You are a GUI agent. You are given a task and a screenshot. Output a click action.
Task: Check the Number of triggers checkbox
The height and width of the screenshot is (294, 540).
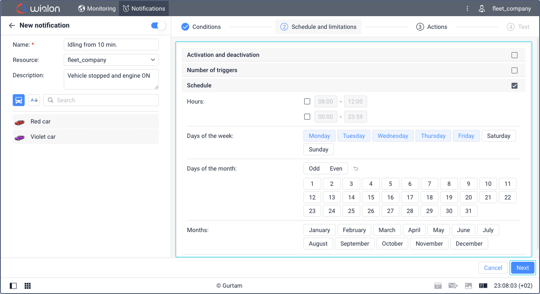pyautogui.click(x=515, y=70)
